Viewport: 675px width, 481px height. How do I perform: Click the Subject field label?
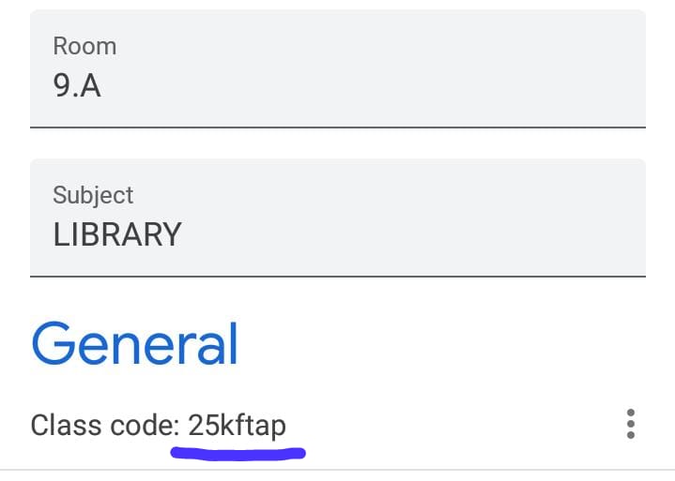[93, 196]
